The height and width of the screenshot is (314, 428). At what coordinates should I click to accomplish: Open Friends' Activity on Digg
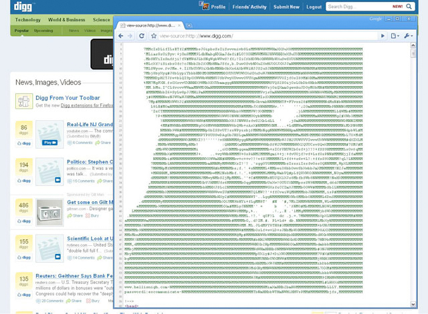(249, 7)
